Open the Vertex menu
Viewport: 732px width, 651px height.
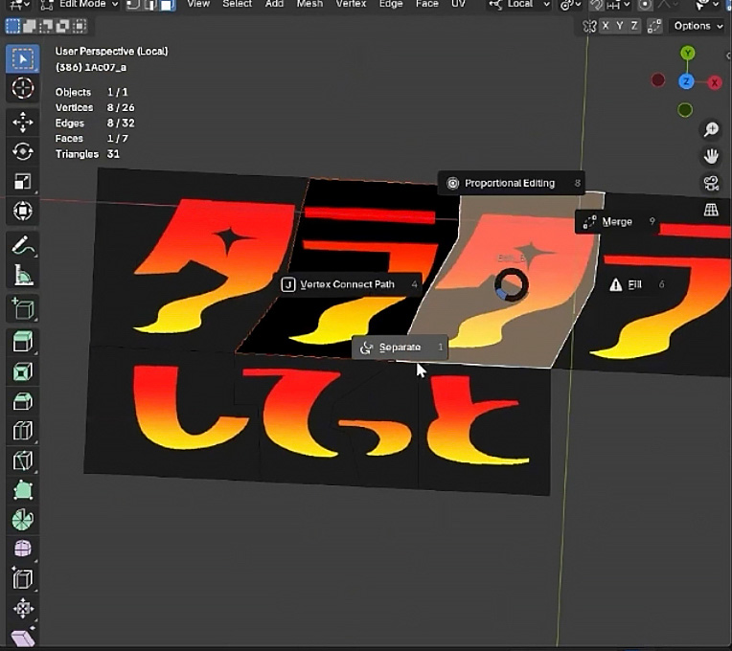(351, 5)
